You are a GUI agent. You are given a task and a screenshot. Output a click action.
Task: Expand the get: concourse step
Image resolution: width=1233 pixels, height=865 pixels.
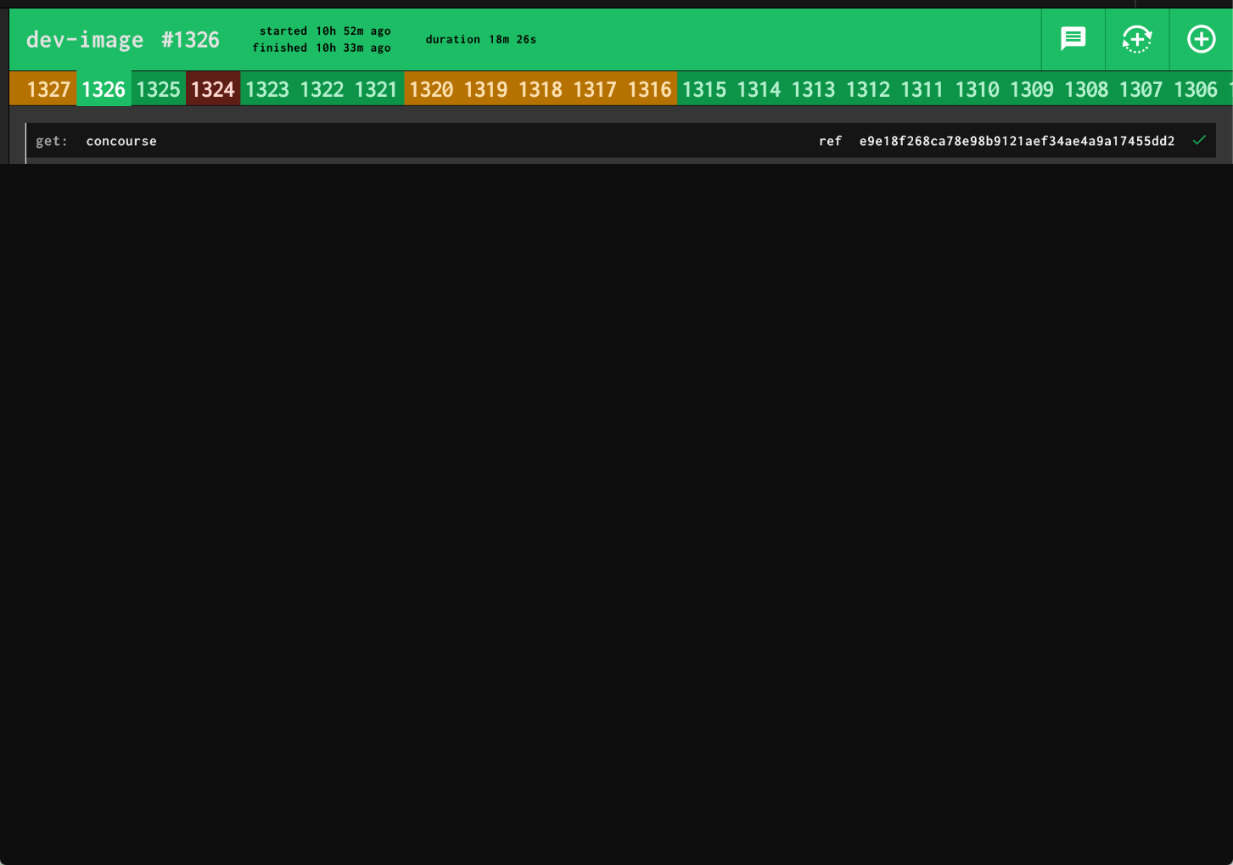[x=621, y=141]
